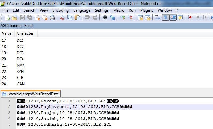Zoom in with the magnifier plus icon
Viewport: 213px width, 129px height.
click(123, 17)
